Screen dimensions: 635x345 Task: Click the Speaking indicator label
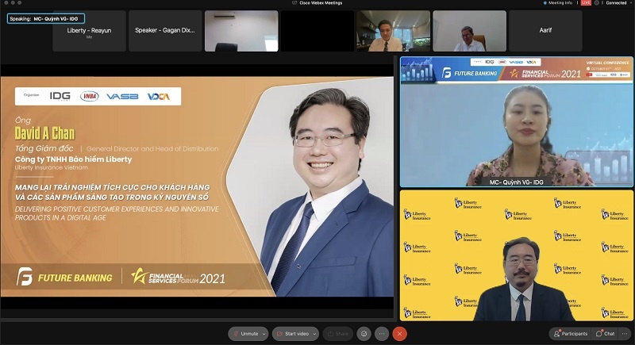45,17
